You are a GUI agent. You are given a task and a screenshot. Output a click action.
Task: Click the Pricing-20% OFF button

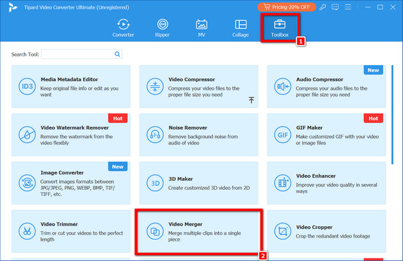(287, 7)
